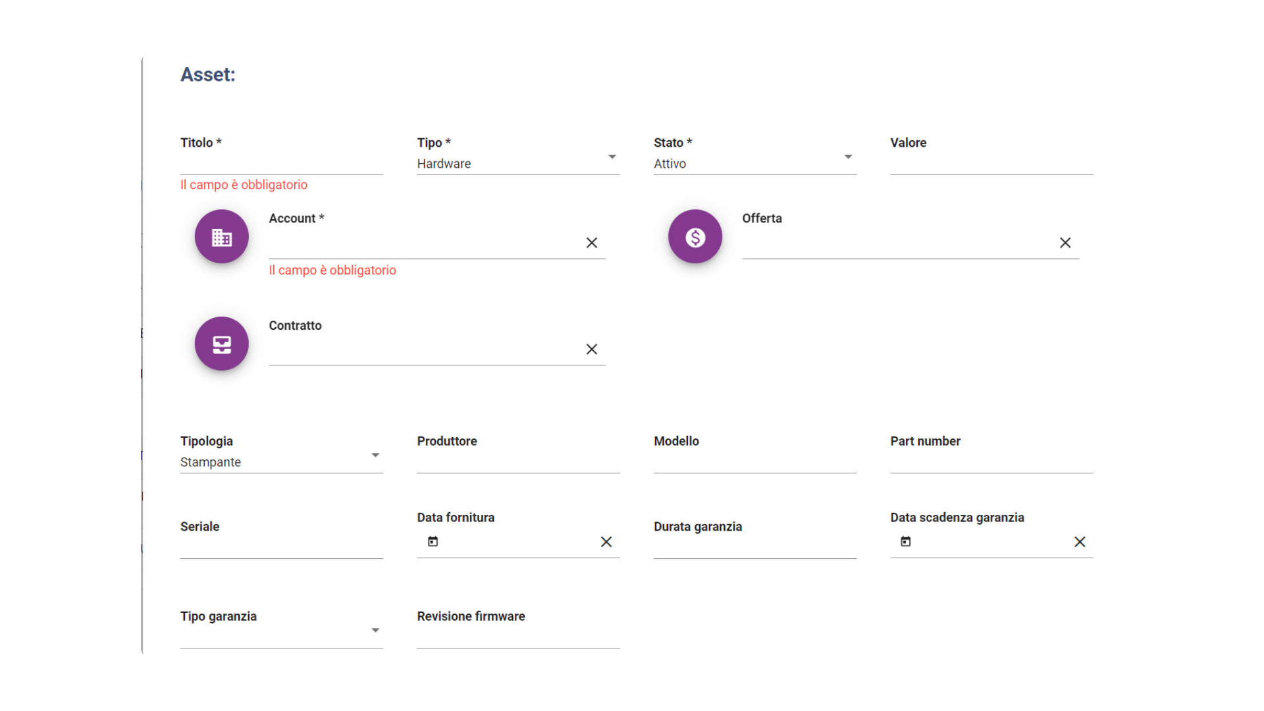Screen dimensions: 1264x711
Task: Focus the Produttore input field
Action: click(518, 462)
